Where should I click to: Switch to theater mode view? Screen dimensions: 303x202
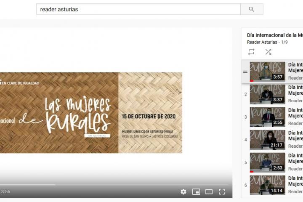pos(209,192)
